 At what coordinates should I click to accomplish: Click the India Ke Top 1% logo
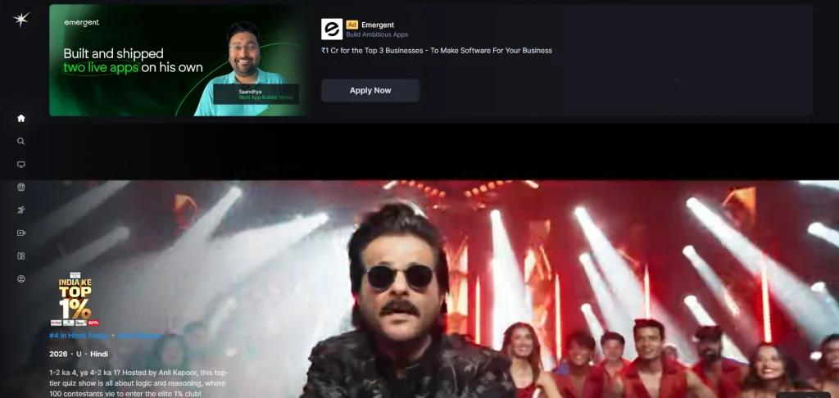pyautogui.click(x=75, y=300)
